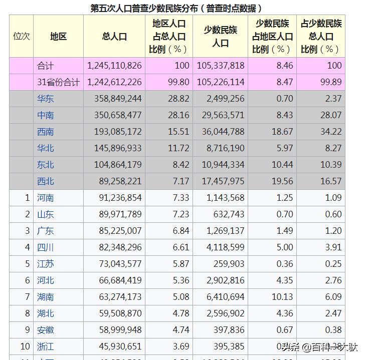
Task: Open the 华东 region link
Action: coord(46,99)
